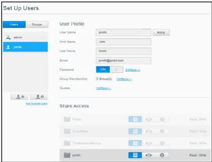Image resolution: width=212 pixels, height=162 pixels.
Task: Select the jsmith user in list
Action: (25, 47)
